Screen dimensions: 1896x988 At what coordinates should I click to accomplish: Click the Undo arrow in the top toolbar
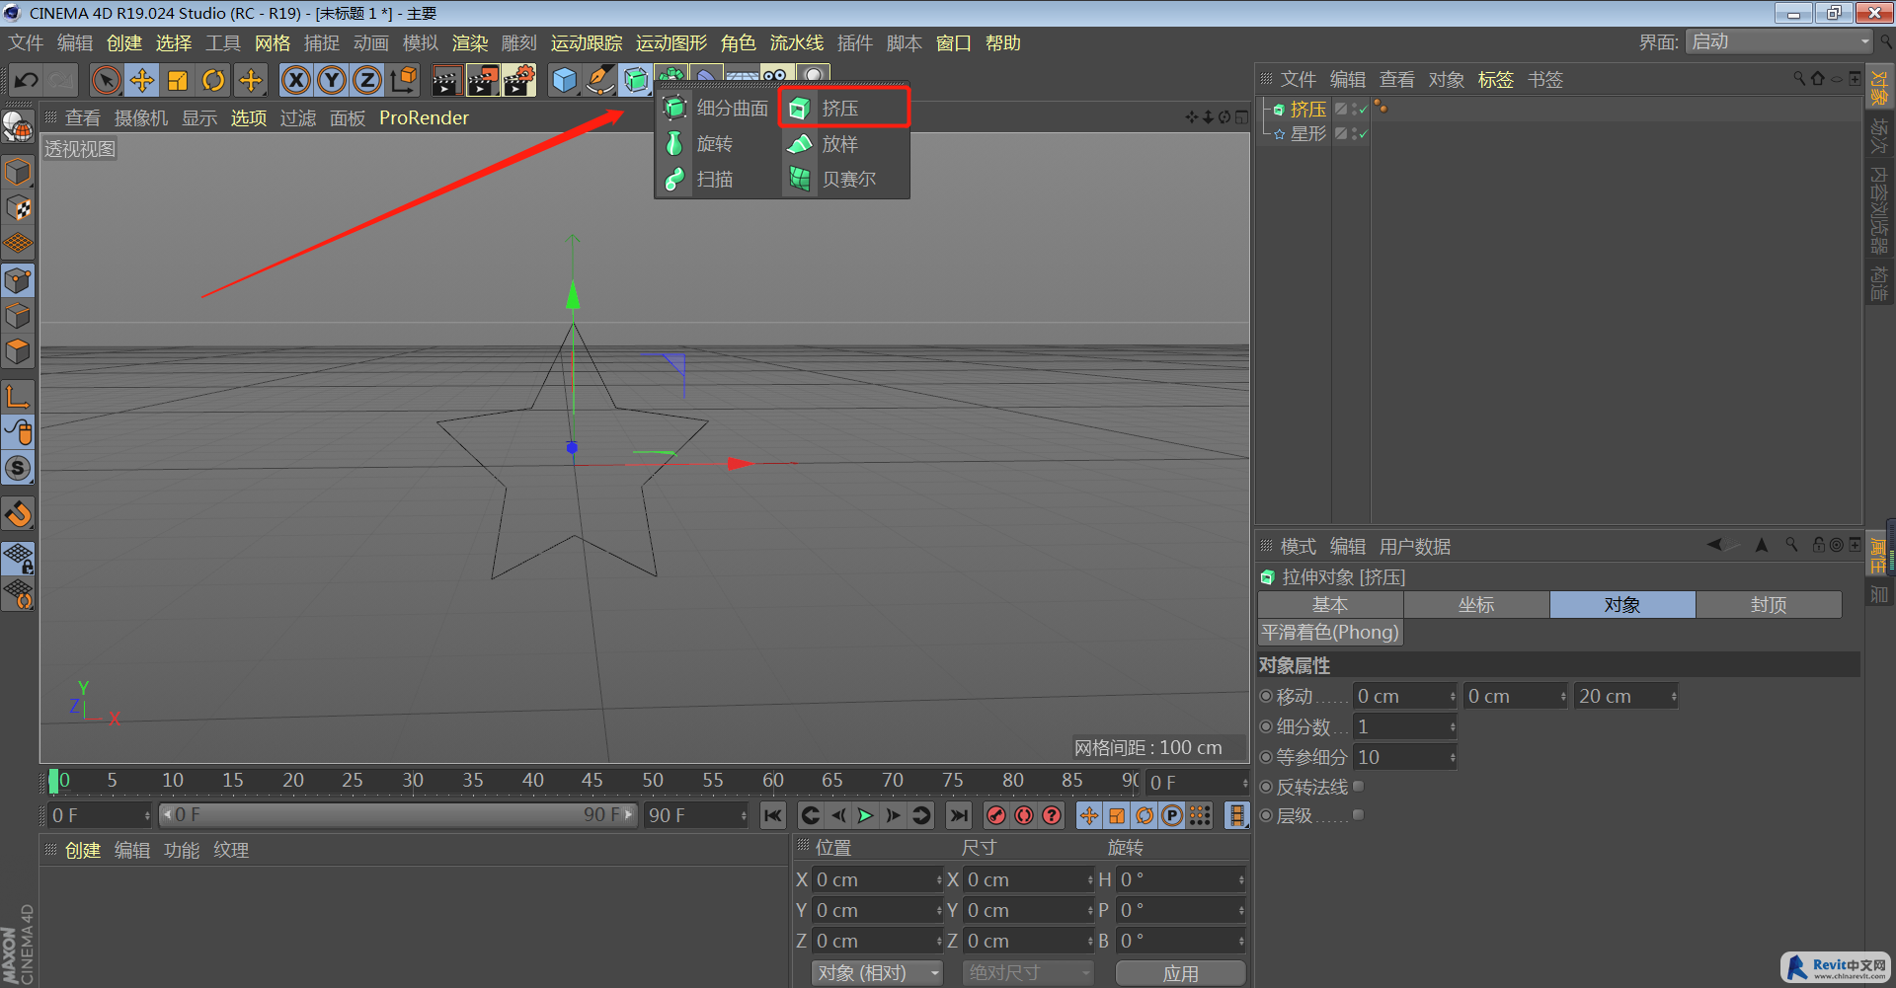27,80
